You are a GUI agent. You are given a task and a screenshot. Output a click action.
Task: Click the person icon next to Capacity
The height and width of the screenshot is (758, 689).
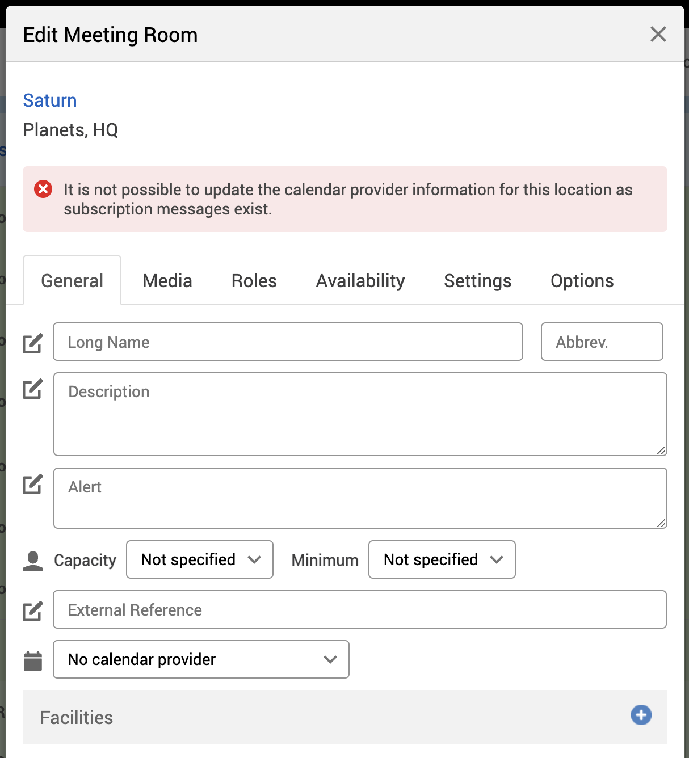pyautogui.click(x=33, y=561)
